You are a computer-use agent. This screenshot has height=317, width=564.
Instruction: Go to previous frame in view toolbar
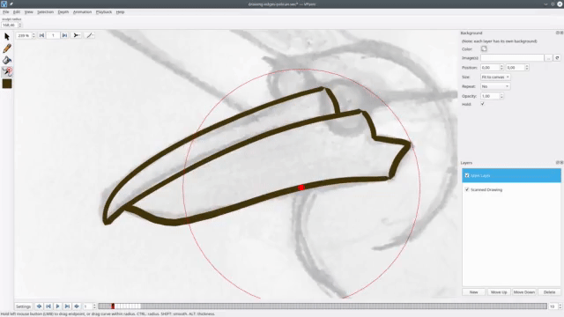click(x=41, y=35)
